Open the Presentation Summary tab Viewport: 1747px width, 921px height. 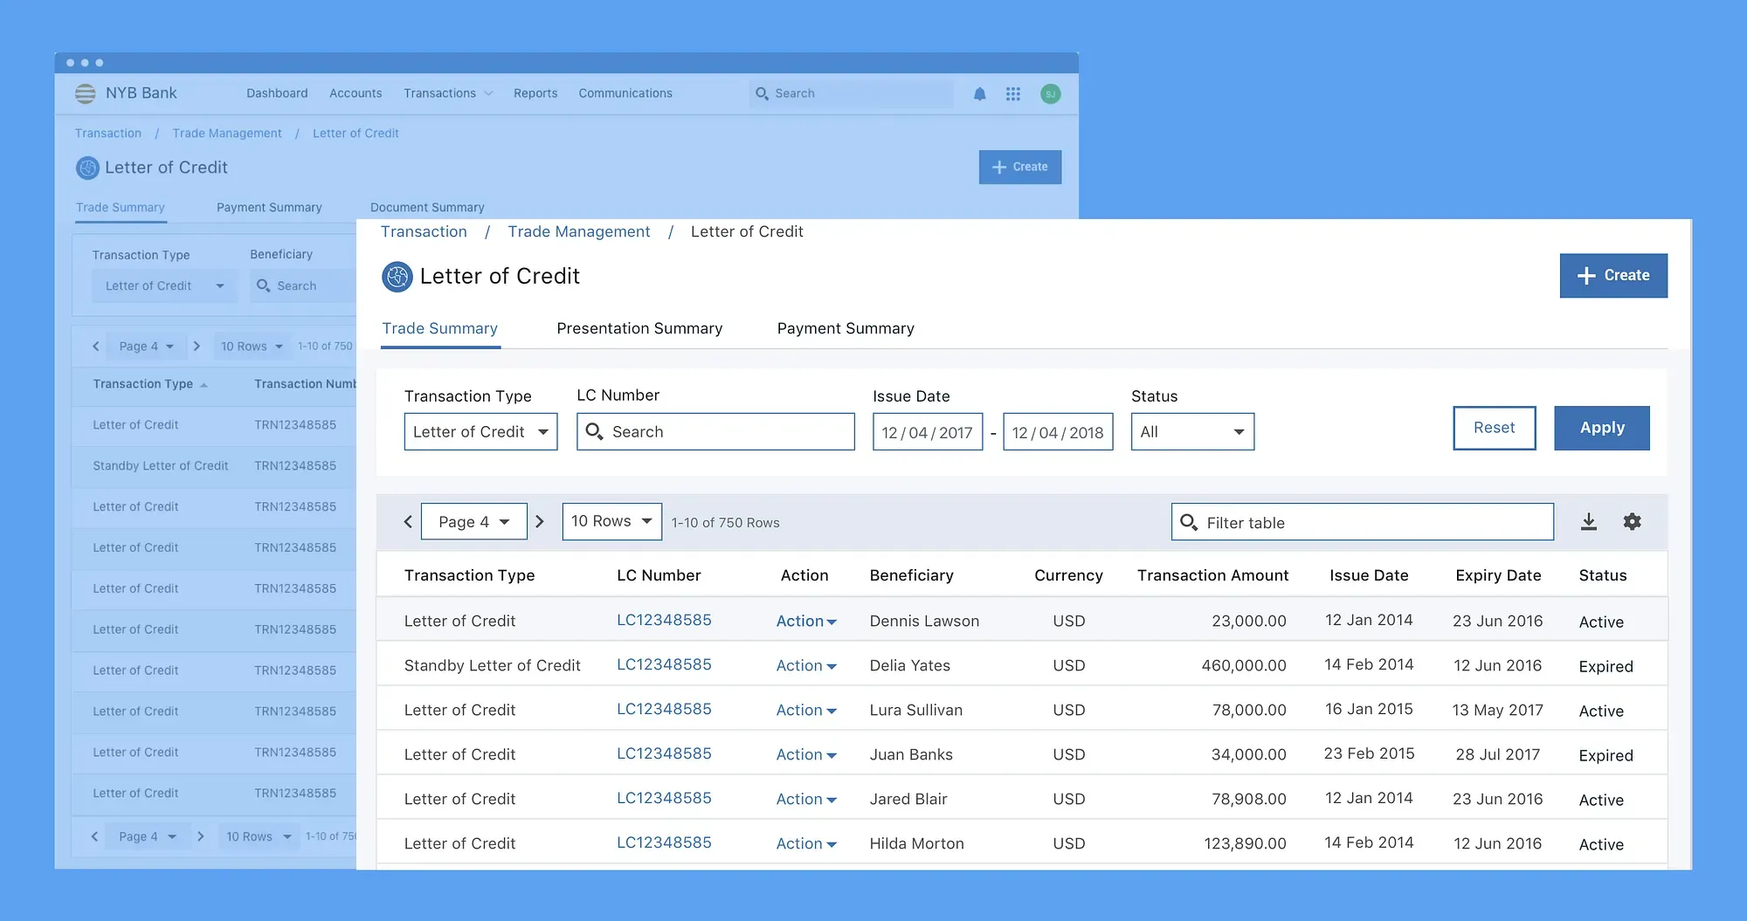639,328
